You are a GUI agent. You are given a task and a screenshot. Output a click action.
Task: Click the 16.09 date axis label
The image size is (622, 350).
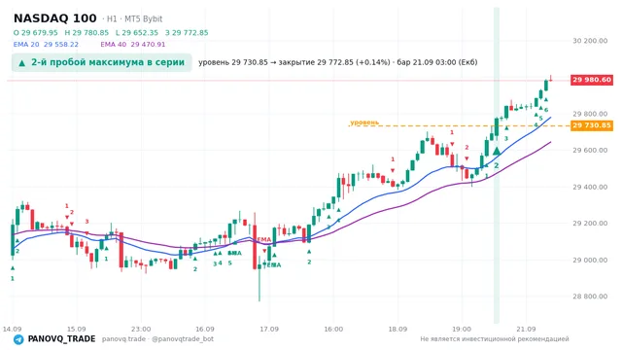(x=205, y=329)
